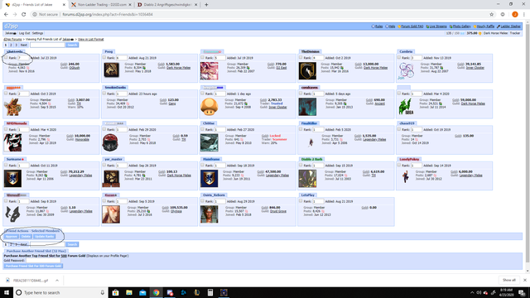Image resolution: width=530 pixels, height=298 pixels.
Task: Open the Ladder Slasher link
Action: pyautogui.click(x=509, y=26)
